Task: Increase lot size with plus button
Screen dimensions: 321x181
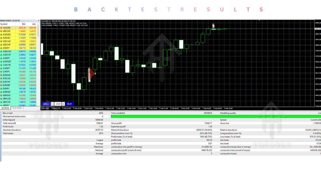Action: pyautogui.click(x=63, y=104)
